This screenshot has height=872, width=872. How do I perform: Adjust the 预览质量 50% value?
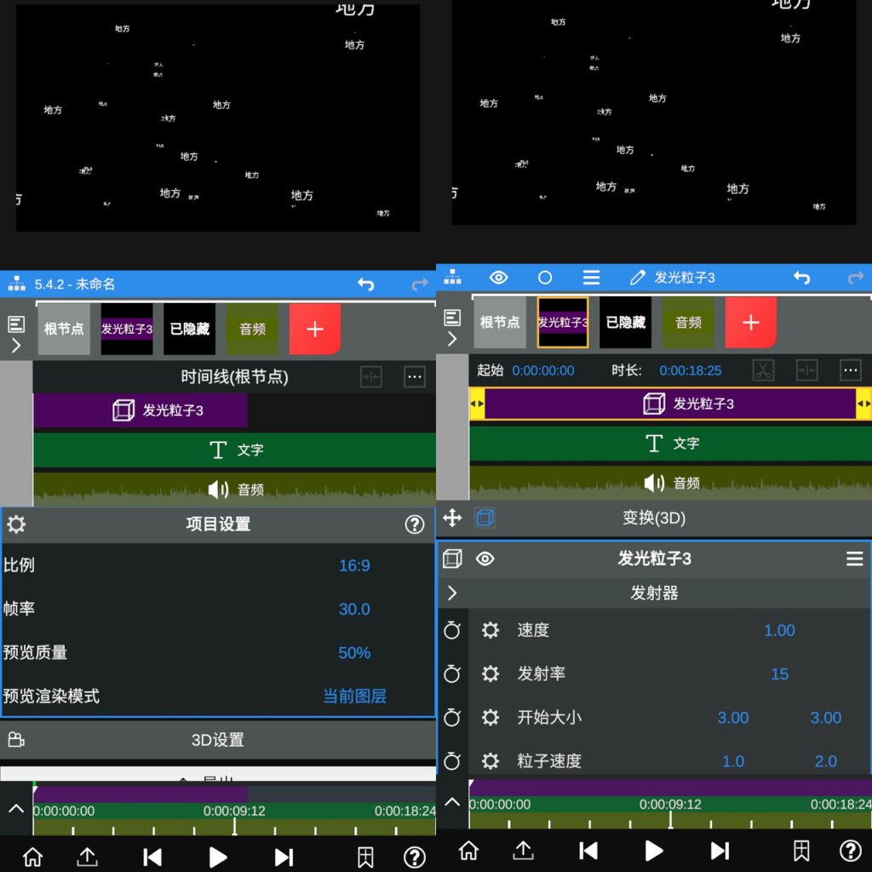354,652
